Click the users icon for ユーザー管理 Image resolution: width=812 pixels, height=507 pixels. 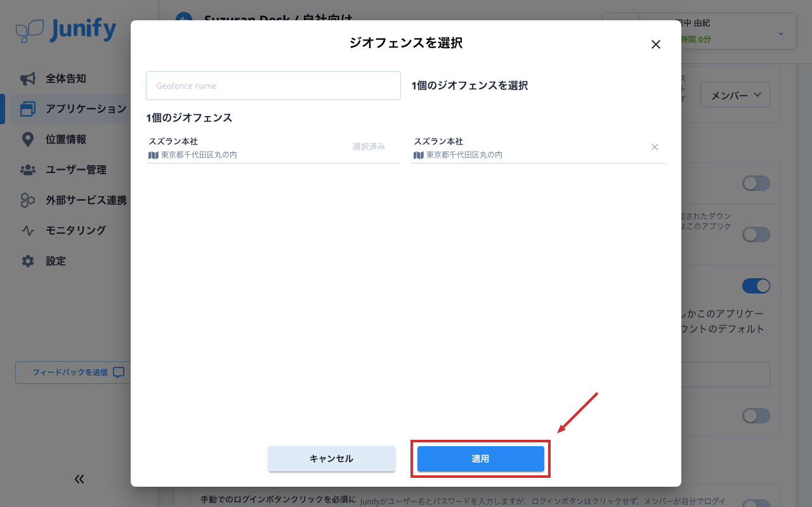28,170
